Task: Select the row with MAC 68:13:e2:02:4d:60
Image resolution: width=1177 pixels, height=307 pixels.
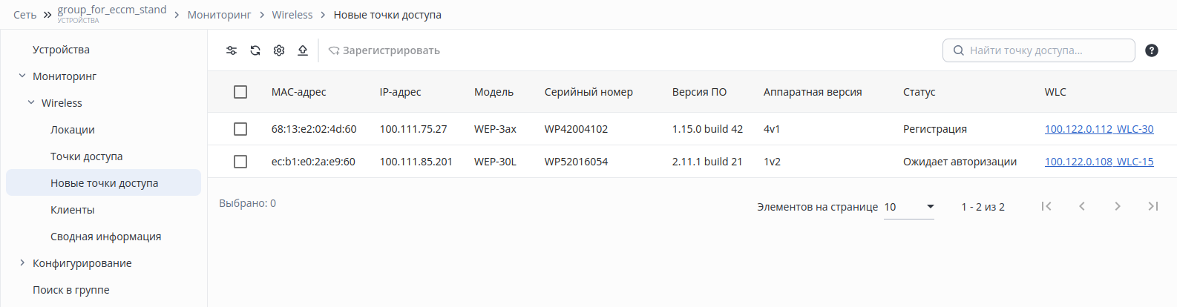Action: 240,129
